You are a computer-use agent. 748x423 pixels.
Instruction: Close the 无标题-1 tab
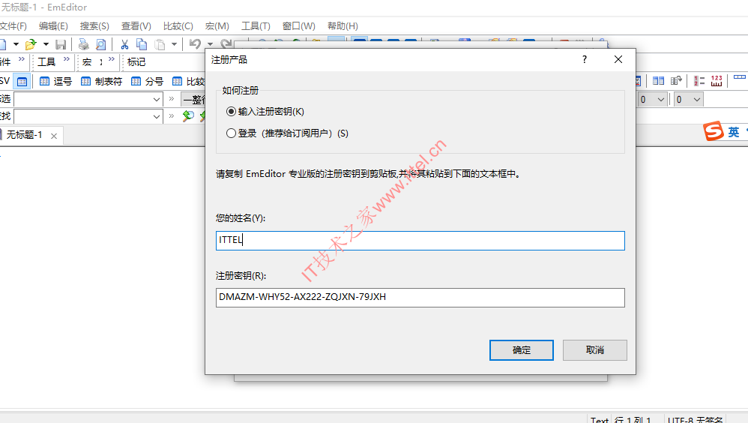point(54,136)
